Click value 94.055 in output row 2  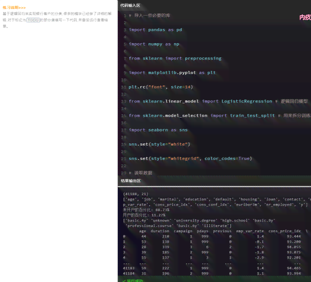point(294,247)
